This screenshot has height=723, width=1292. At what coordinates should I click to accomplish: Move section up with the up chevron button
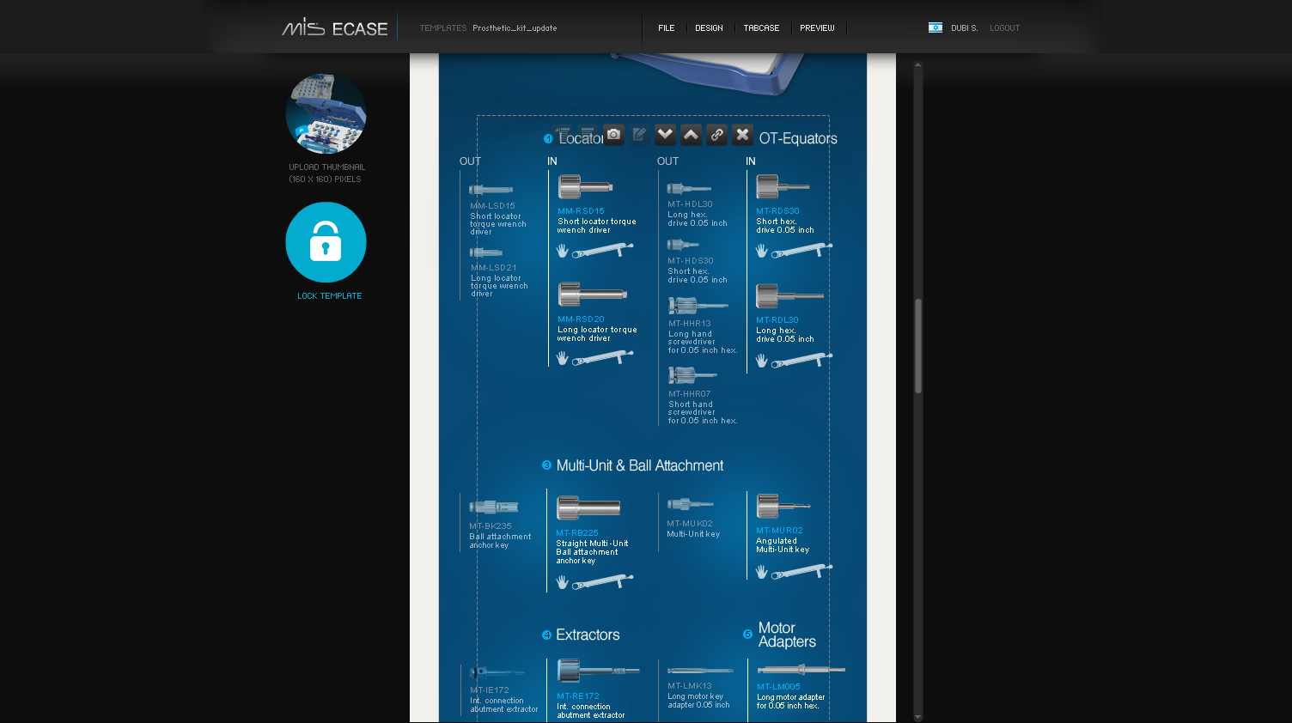pos(691,135)
